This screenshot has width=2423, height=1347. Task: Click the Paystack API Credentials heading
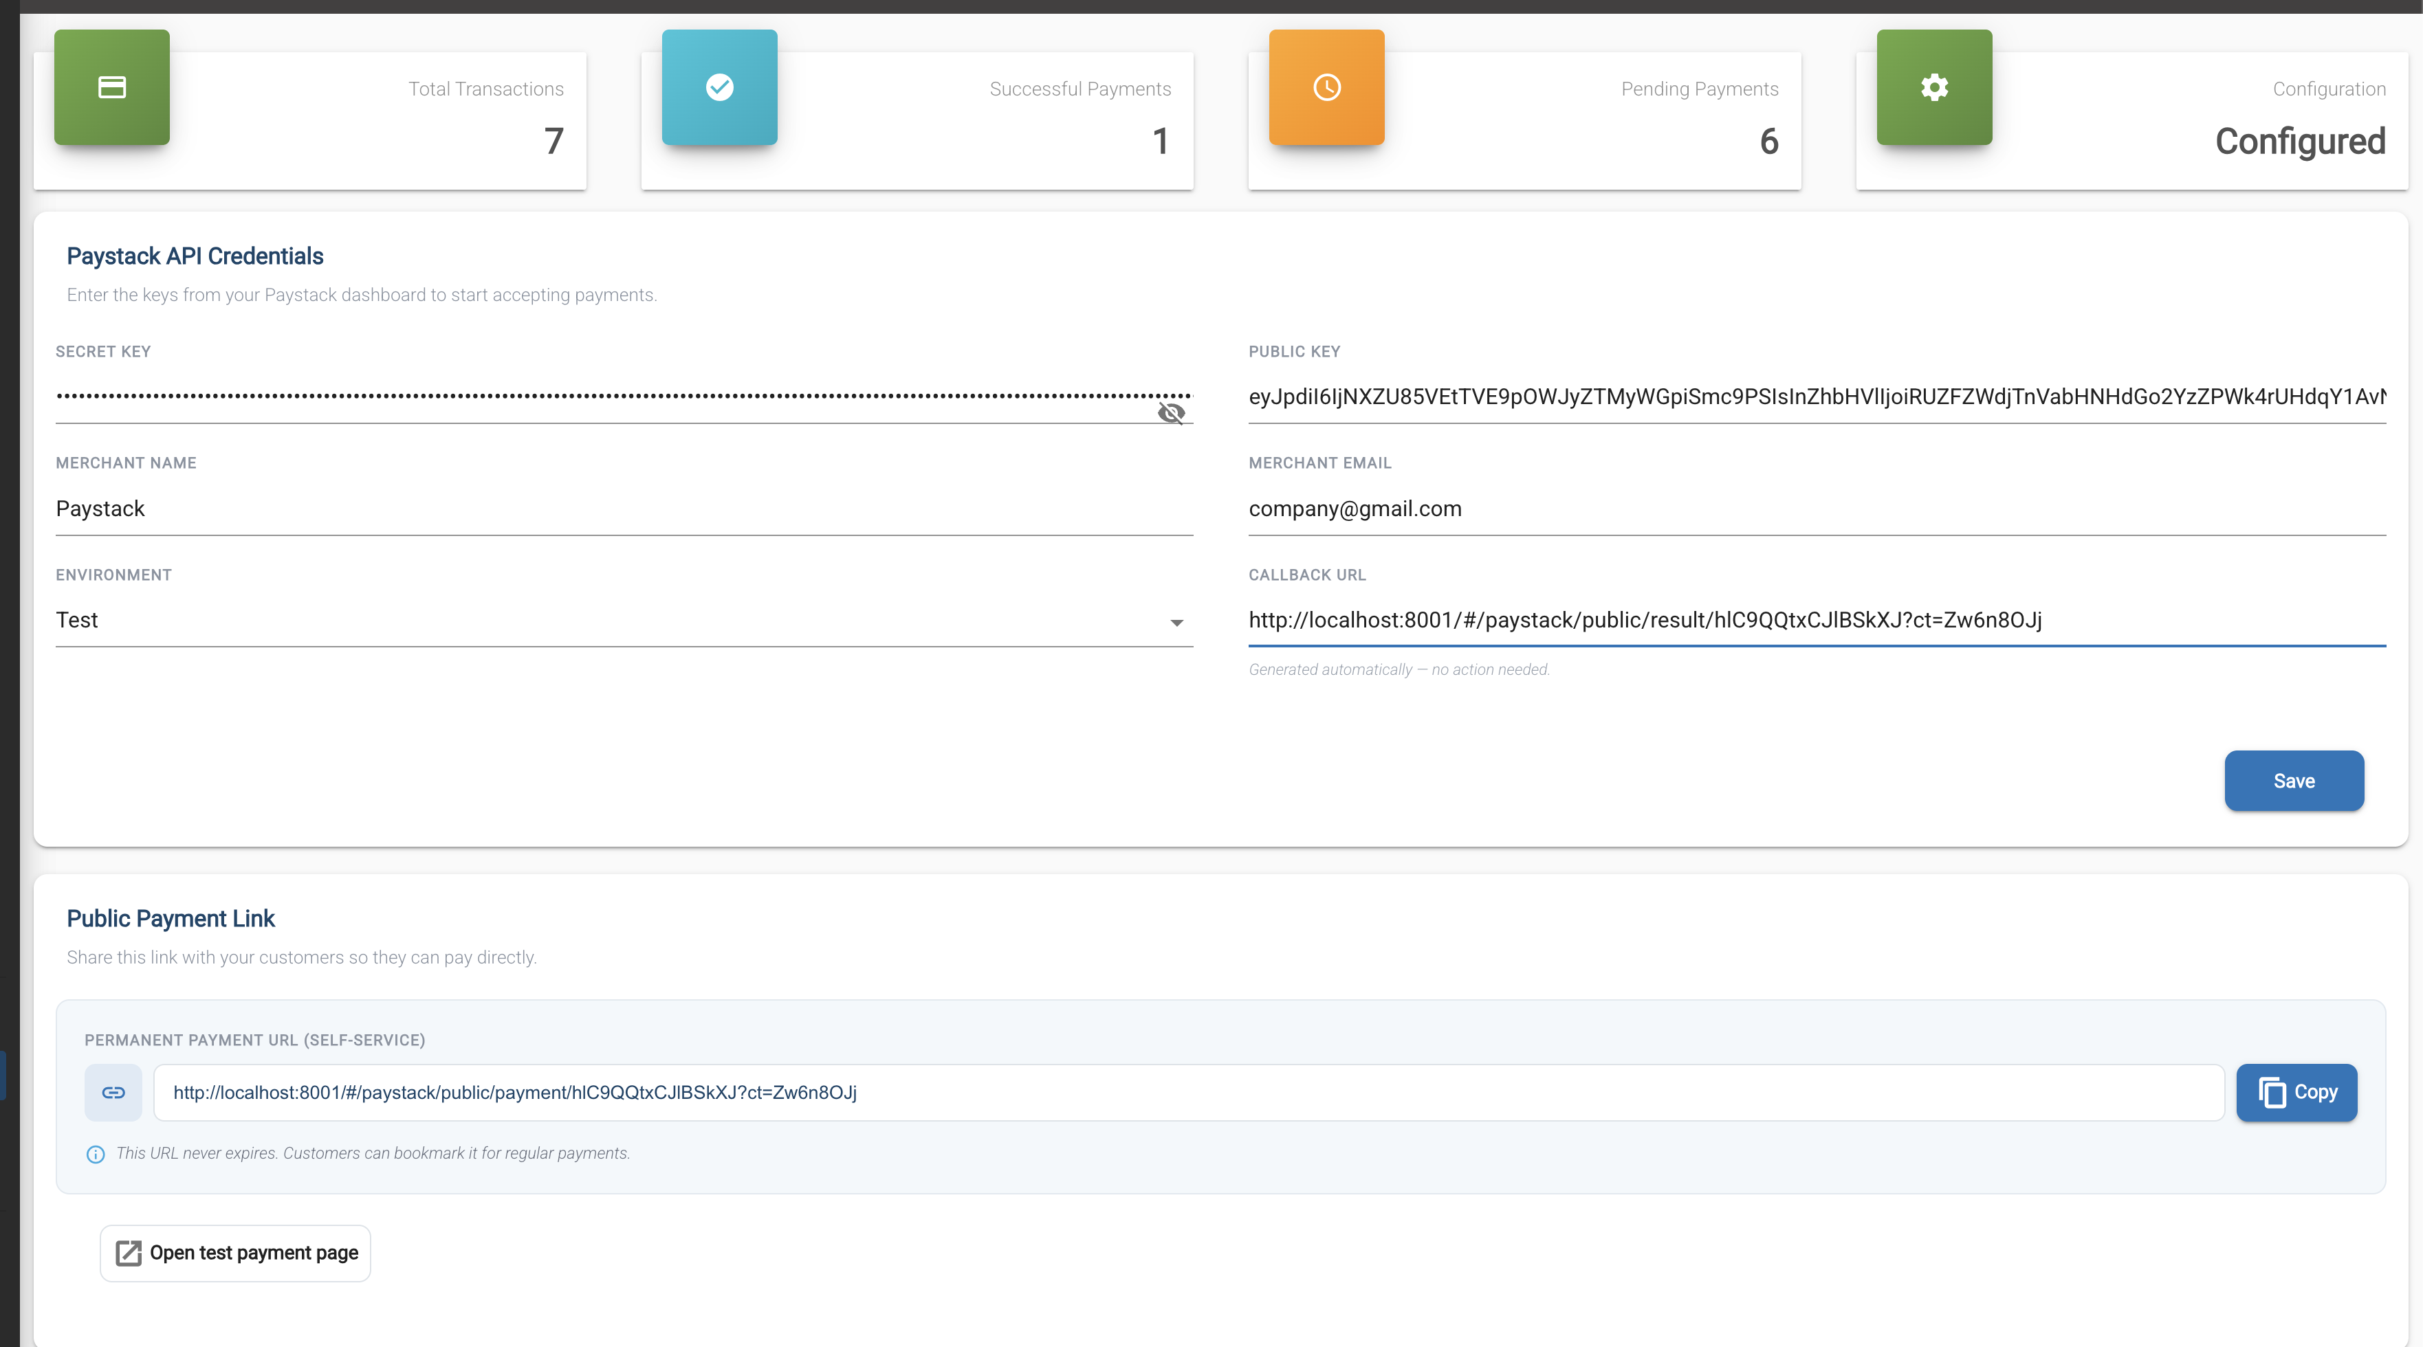click(195, 256)
